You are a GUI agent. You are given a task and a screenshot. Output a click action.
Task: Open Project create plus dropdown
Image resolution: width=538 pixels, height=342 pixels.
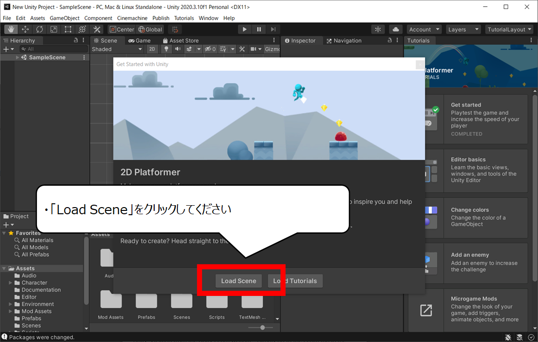8,225
